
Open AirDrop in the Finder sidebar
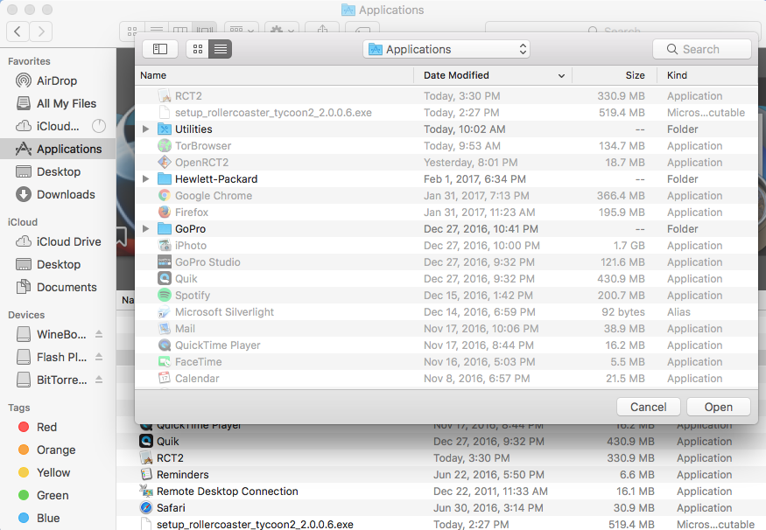(58, 80)
